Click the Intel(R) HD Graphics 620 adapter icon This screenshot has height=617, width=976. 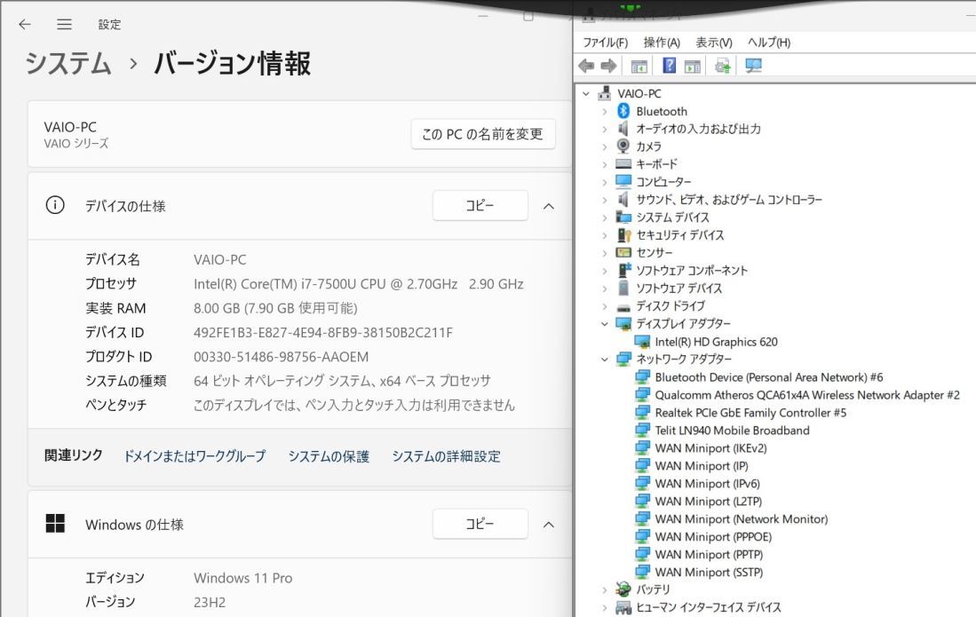tap(642, 342)
